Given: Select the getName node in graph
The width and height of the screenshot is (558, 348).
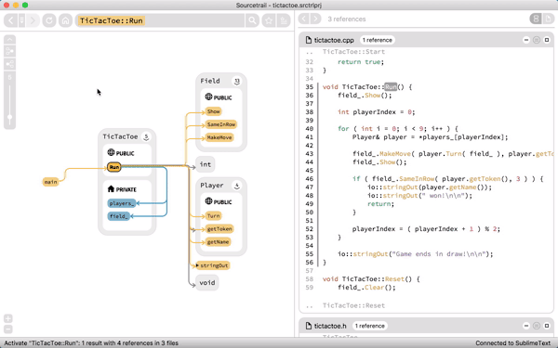Looking at the screenshot, I should coord(219,242).
